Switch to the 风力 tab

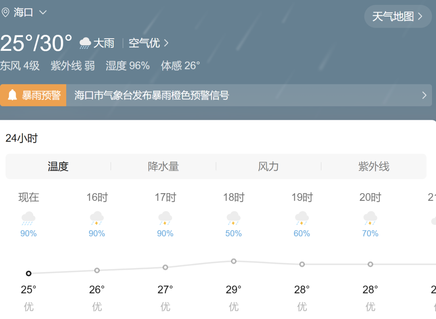tap(268, 167)
